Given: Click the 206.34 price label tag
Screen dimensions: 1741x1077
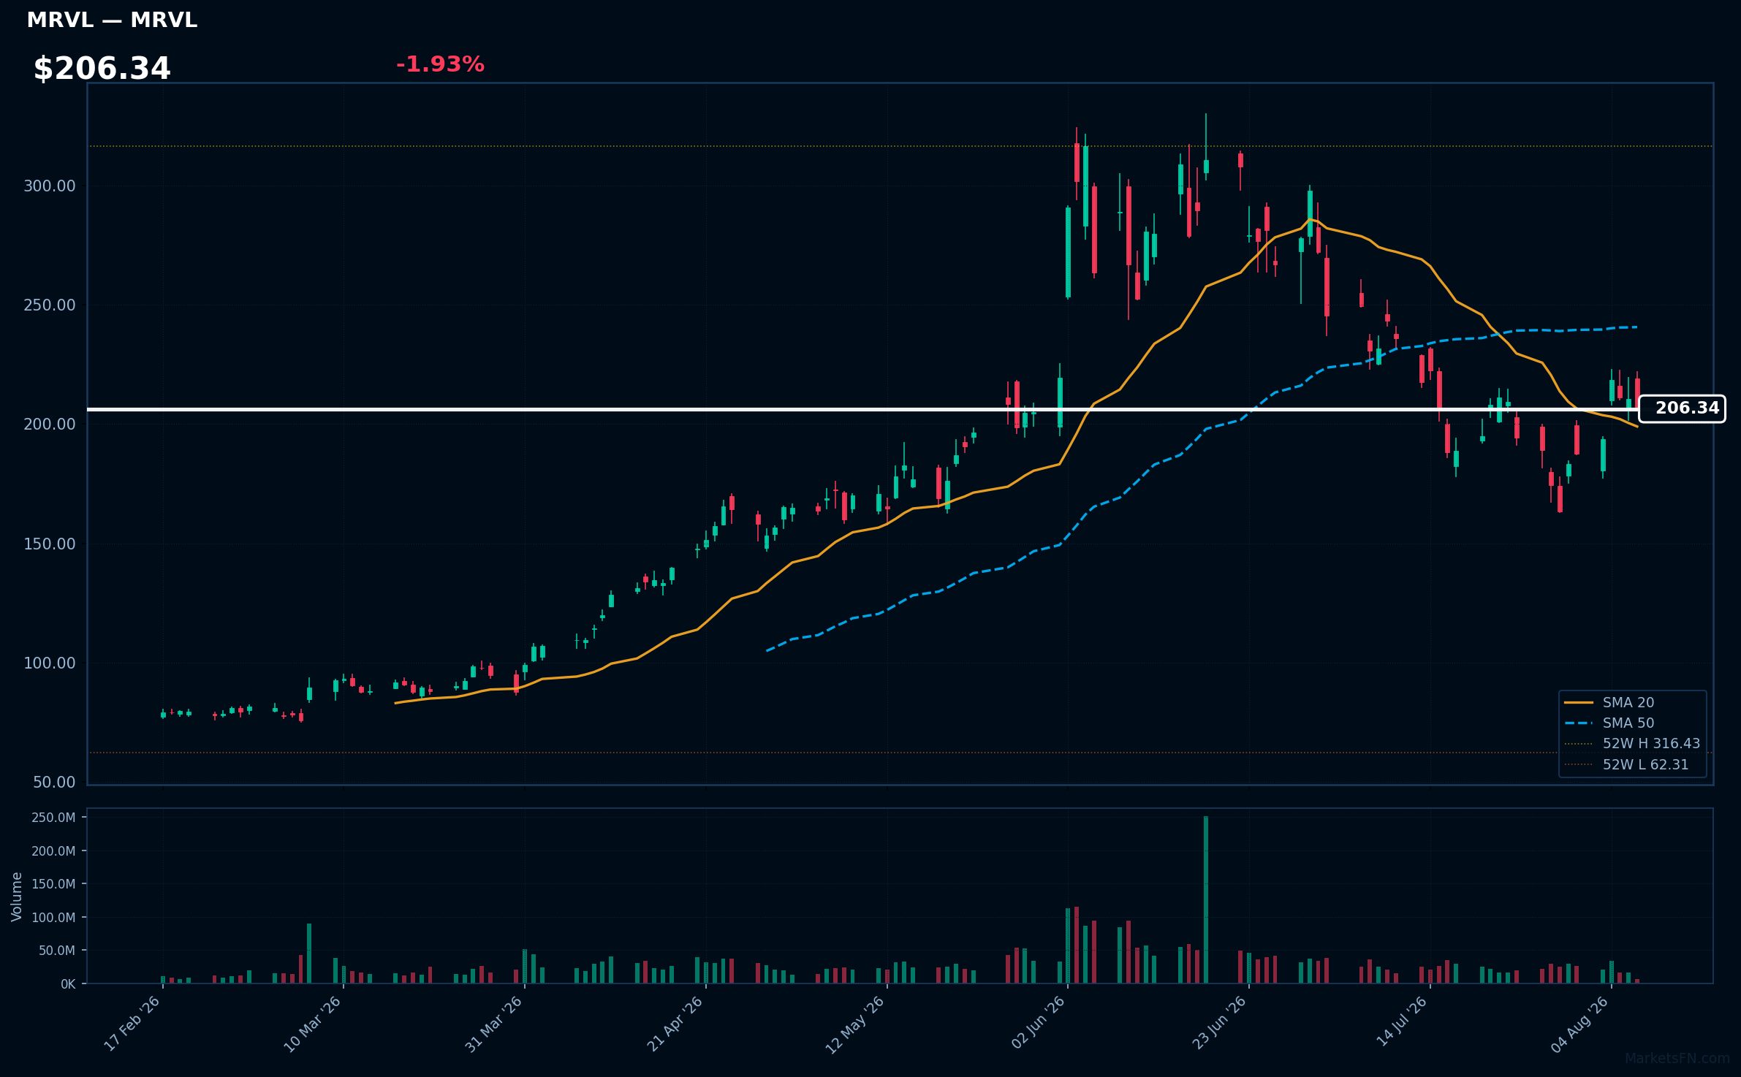Looking at the screenshot, I should click(1682, 408).
